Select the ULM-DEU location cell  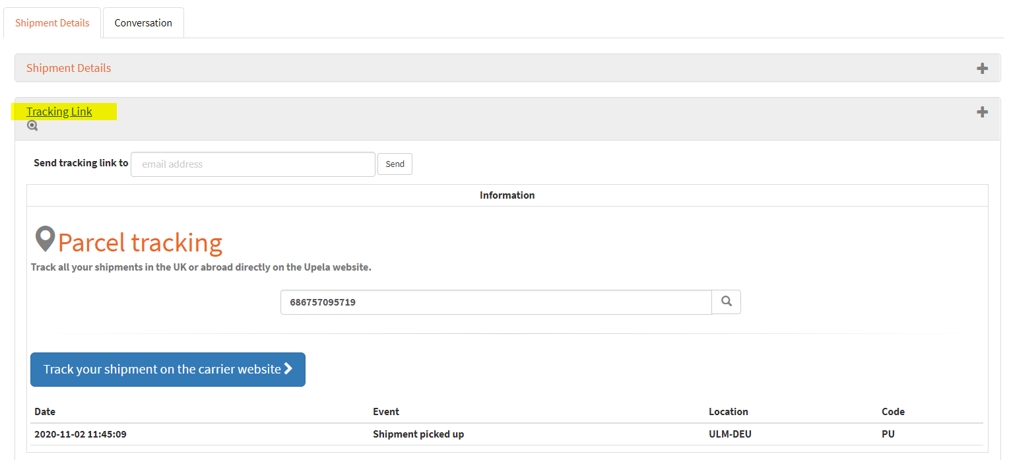(x=730, y=434)
